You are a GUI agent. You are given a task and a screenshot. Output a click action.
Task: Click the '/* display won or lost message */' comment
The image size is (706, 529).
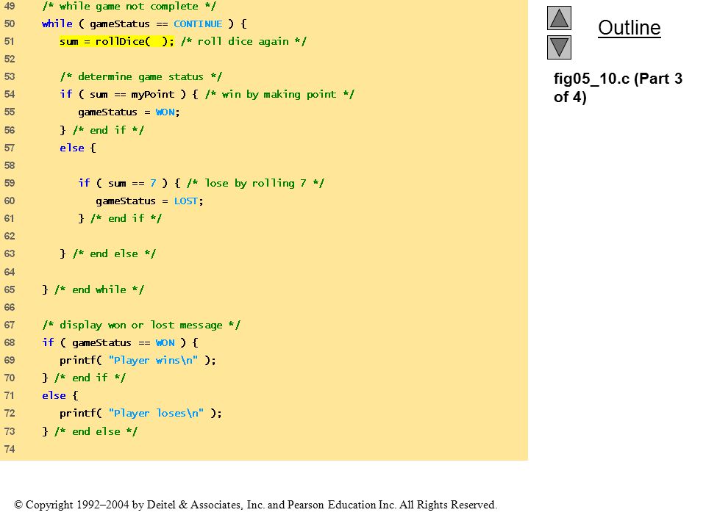141,325
